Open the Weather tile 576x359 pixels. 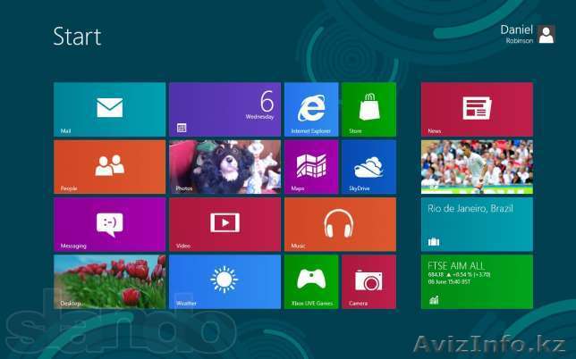coord(224,281)
